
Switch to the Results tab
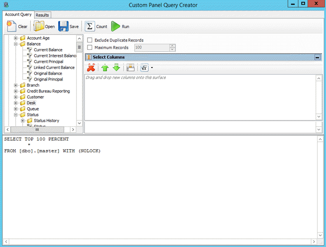[42, 15]
